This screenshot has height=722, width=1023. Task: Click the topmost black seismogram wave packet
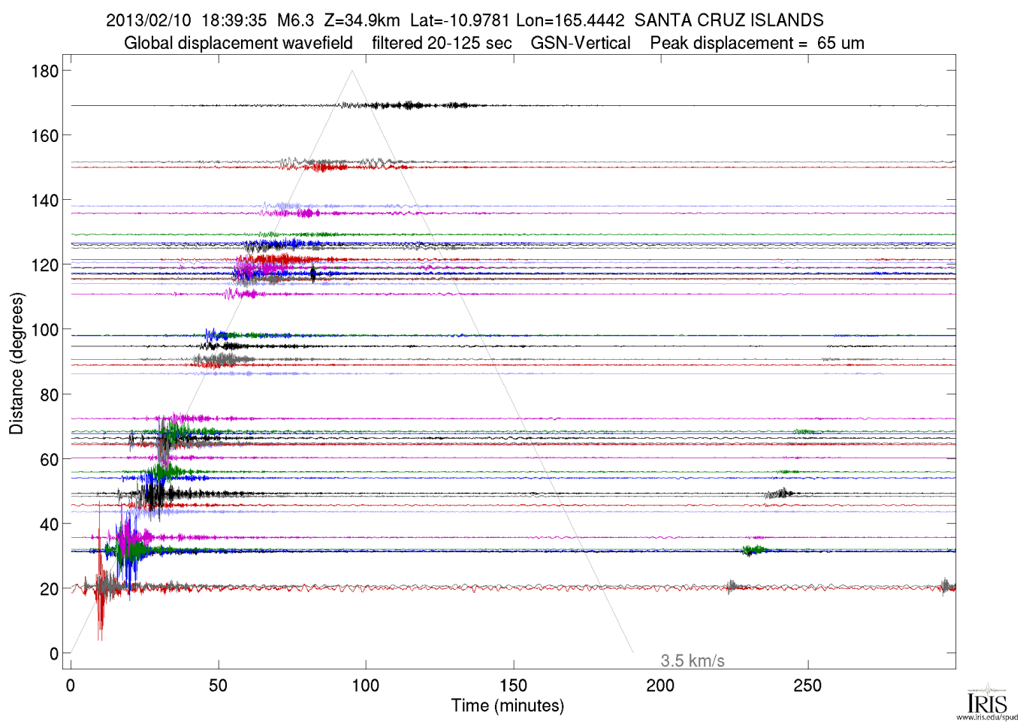409,105
